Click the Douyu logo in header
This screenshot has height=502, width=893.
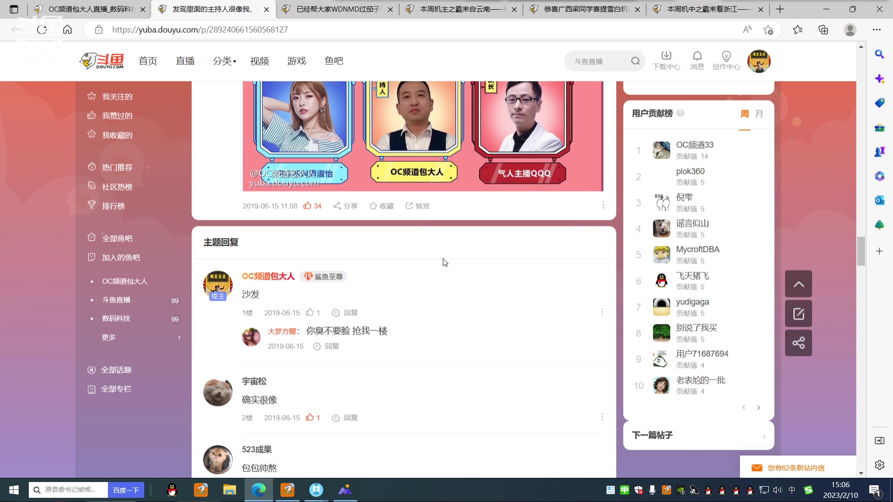tap(102, 61)
